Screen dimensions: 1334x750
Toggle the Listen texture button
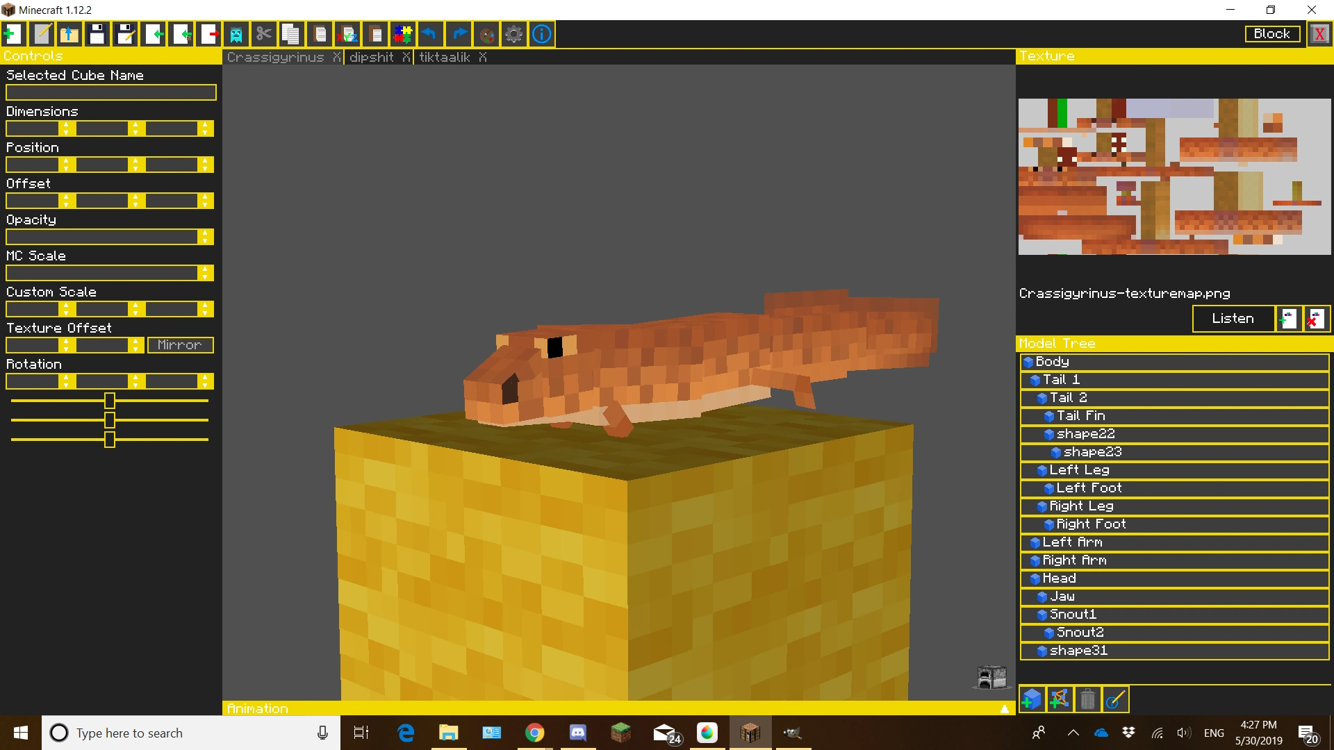(1233, 319)
